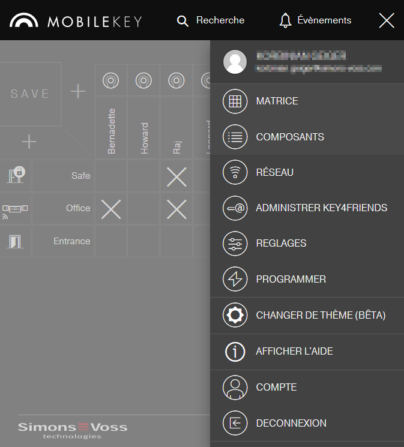Open the Reglages sliders icon
Image resolution: width=404 pixels, height=447 pixels.
pos(235,244)
